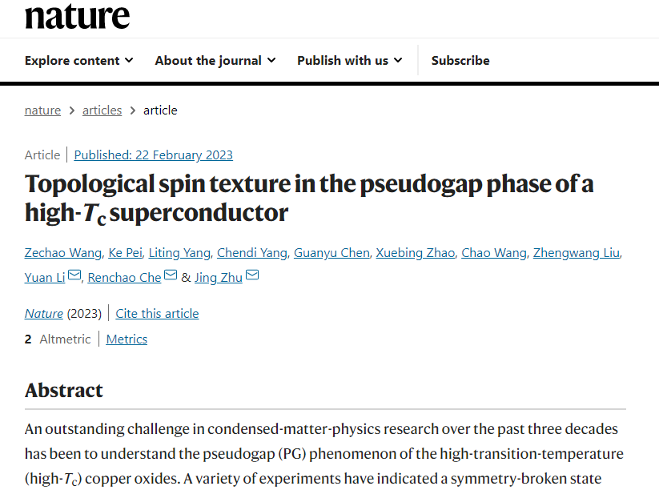
Task: Expand the Explore content menu
Action: pyautogui.click(x=79, y=61)
